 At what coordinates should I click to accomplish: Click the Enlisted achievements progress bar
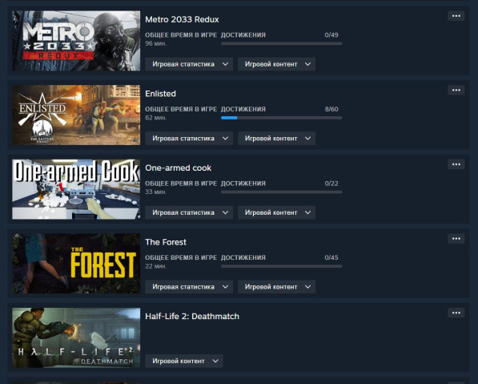pyautogui.click(x=281, y=118)
